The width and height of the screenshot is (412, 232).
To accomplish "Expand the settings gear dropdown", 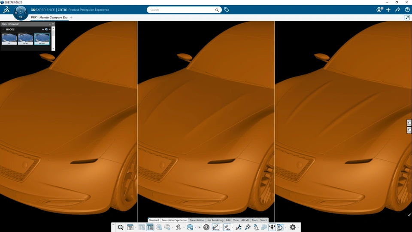I will tap(298, 227).
